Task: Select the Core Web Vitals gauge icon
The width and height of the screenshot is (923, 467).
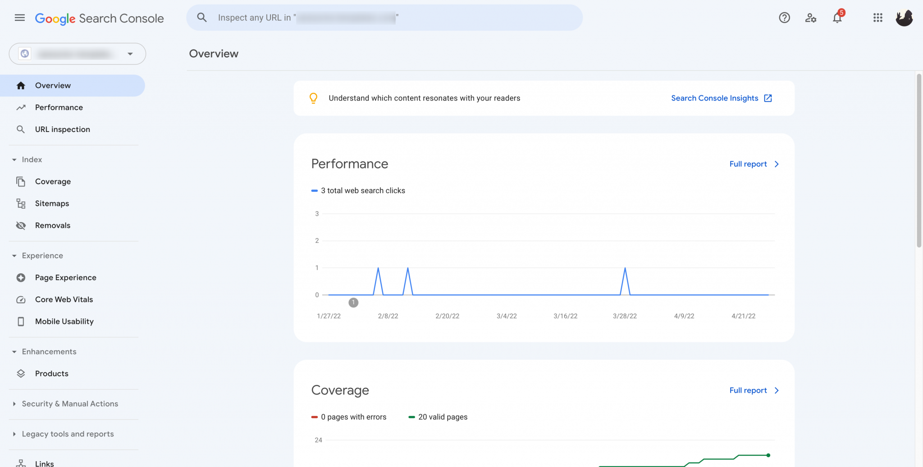Action: (21, 299)
